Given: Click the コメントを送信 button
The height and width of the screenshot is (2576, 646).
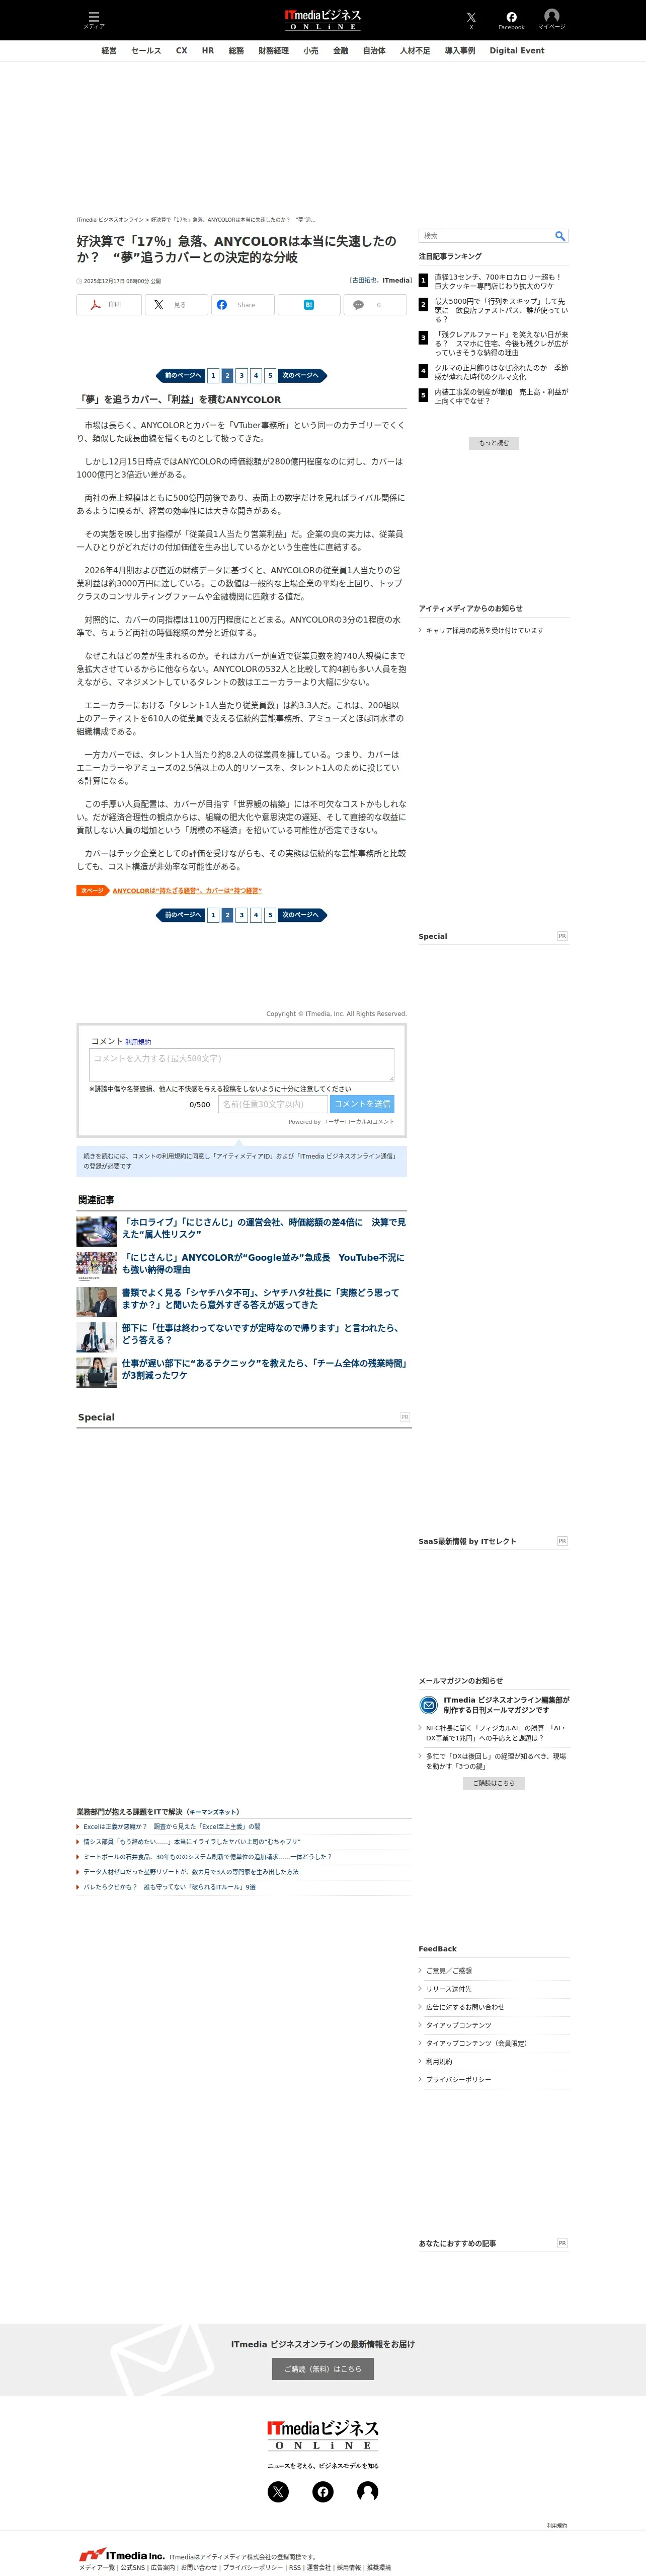Looking at the screenshot, I should coord(362,1104).
